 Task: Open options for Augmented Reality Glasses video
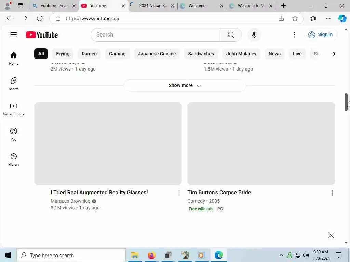click(x=179, y=193)
